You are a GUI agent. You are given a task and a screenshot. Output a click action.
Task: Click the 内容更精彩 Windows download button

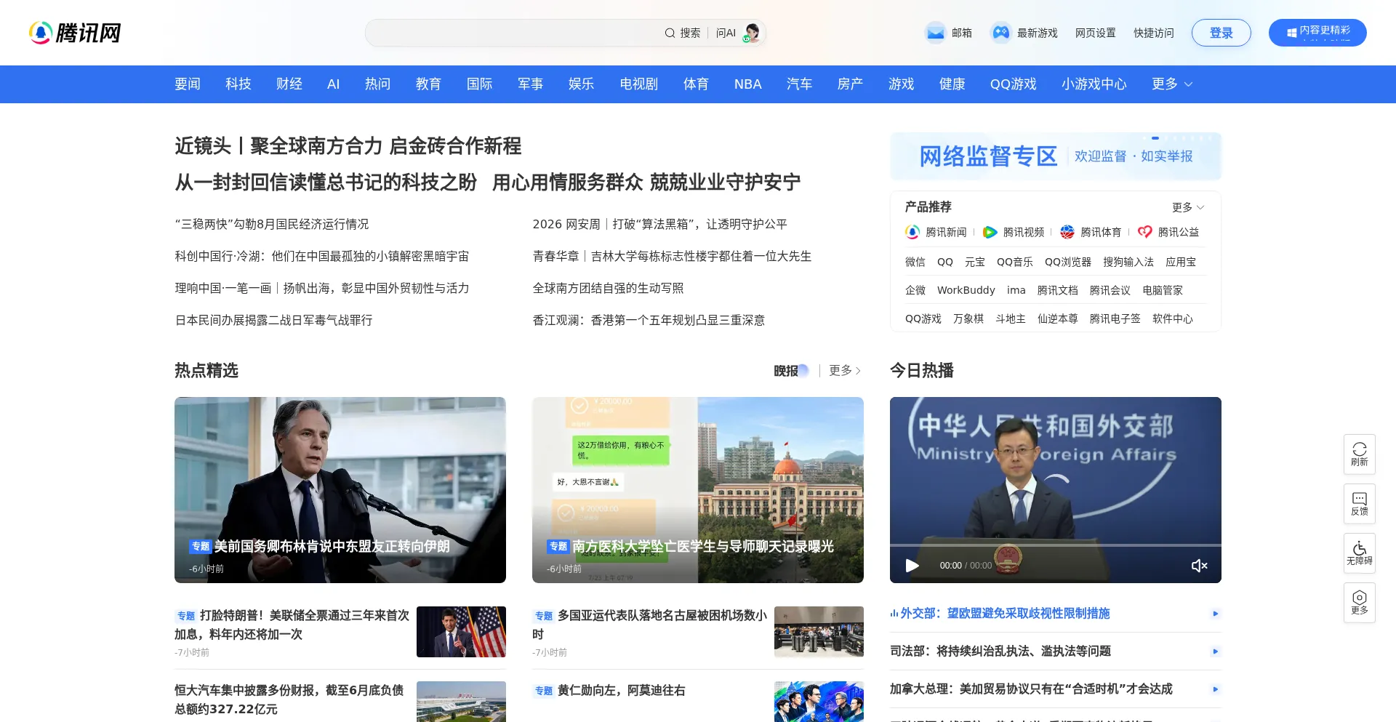pos(1317,33)
